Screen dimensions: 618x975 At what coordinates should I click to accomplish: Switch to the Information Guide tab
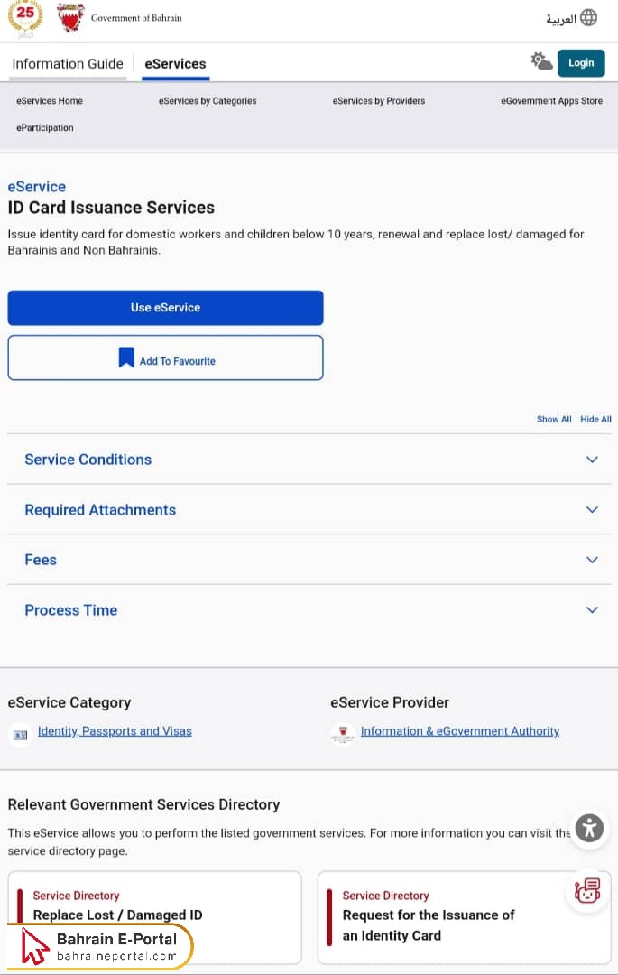pos(68,64)
